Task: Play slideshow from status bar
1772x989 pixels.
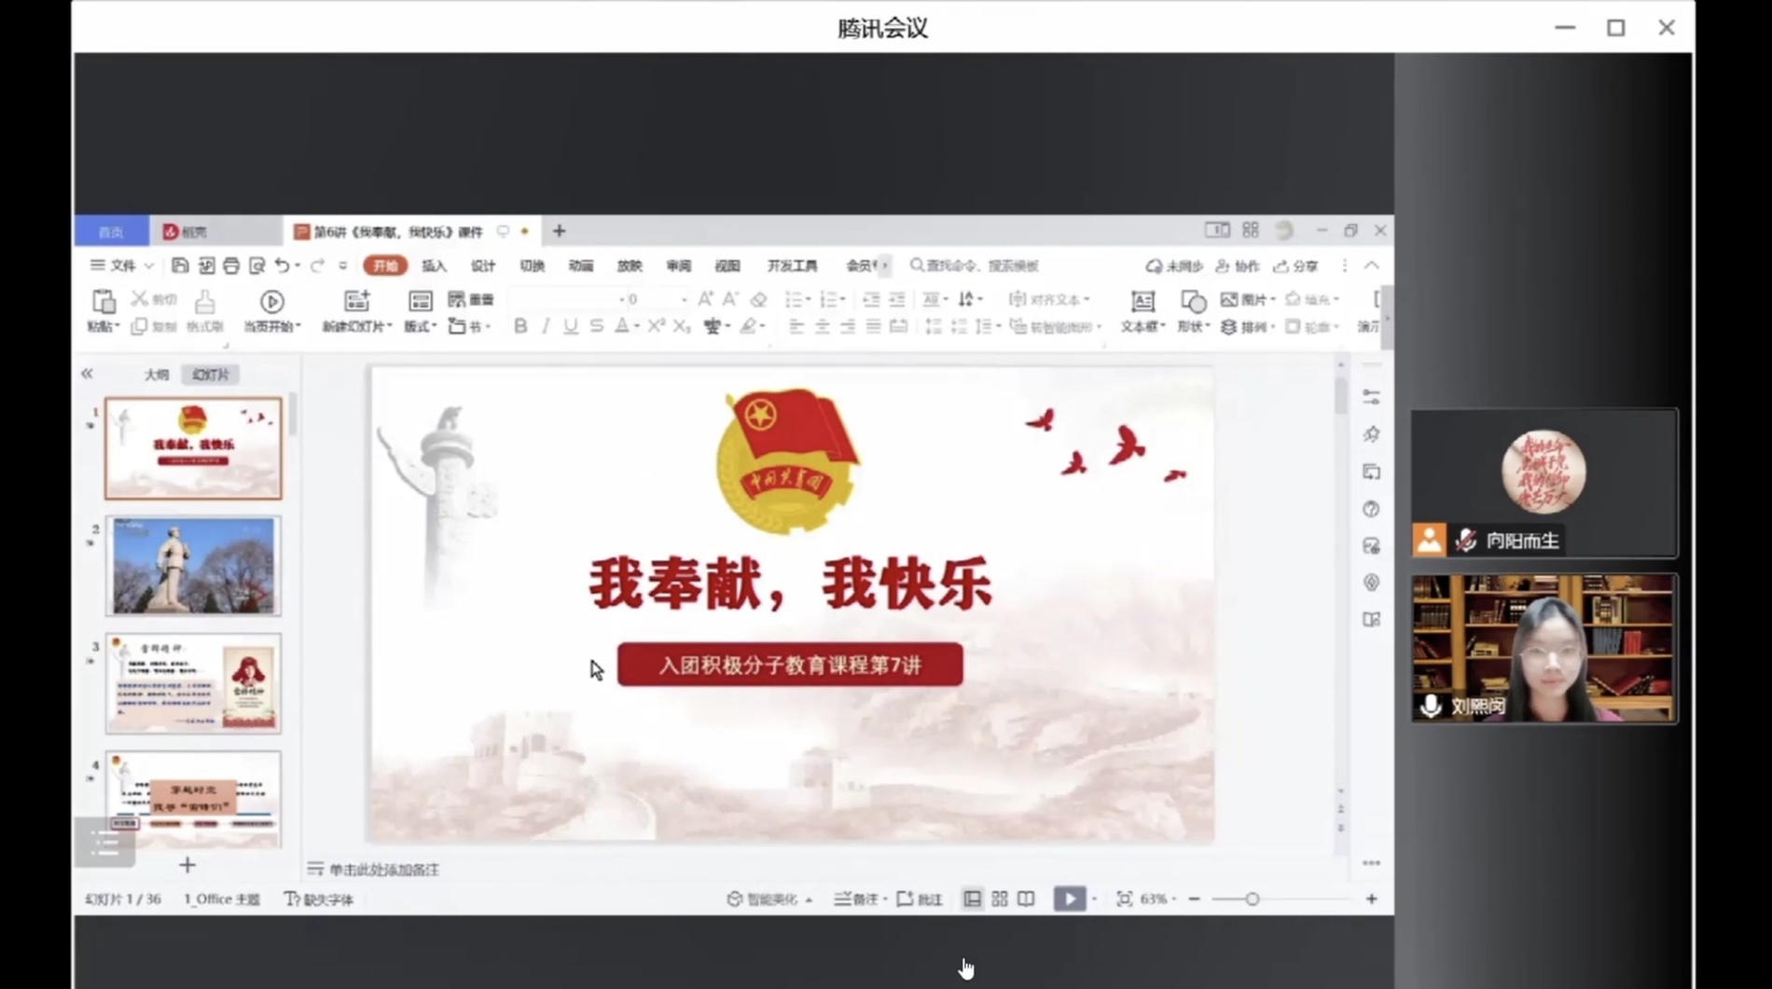Action: [x=1070, y=899]
